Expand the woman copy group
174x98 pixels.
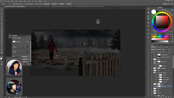tap(154, 62)
